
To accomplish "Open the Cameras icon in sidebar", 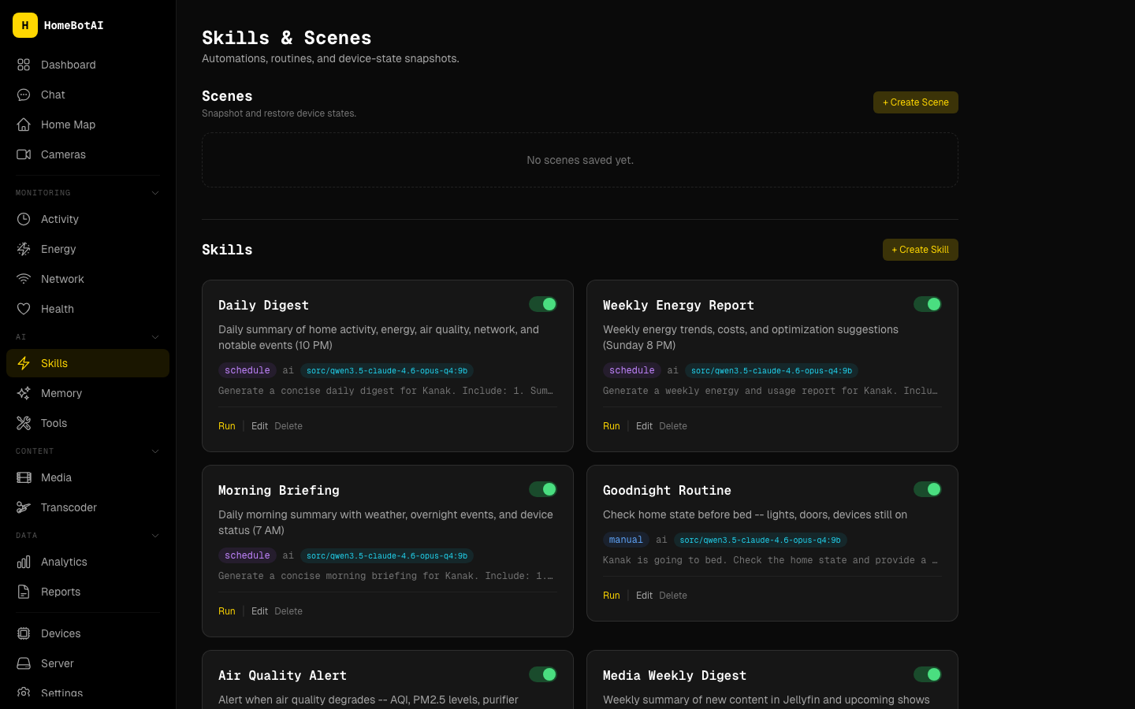I will coord(24,154).
